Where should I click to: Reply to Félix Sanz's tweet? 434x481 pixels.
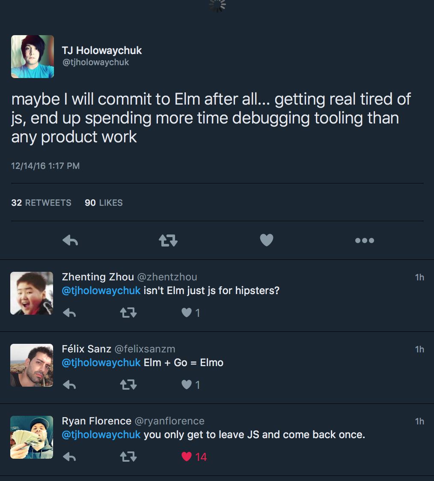(x=69, y=385)
